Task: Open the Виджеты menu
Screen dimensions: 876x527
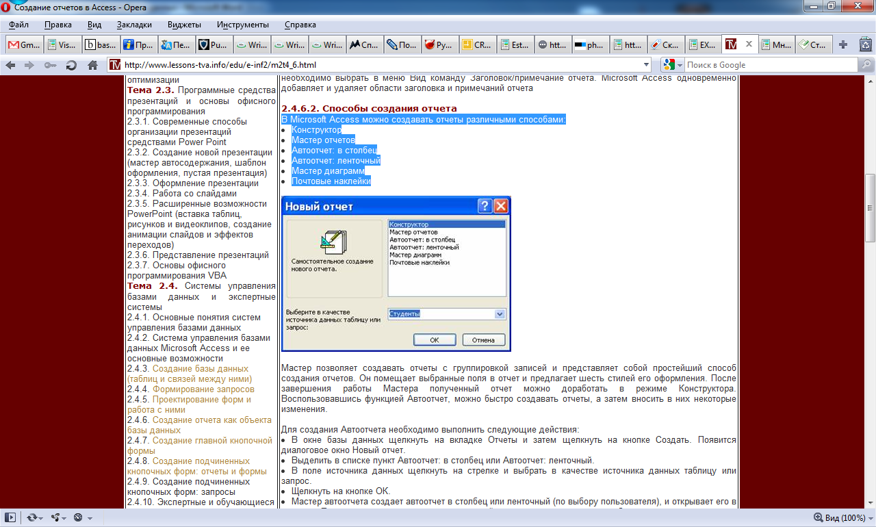Action: tap(184, 25)
